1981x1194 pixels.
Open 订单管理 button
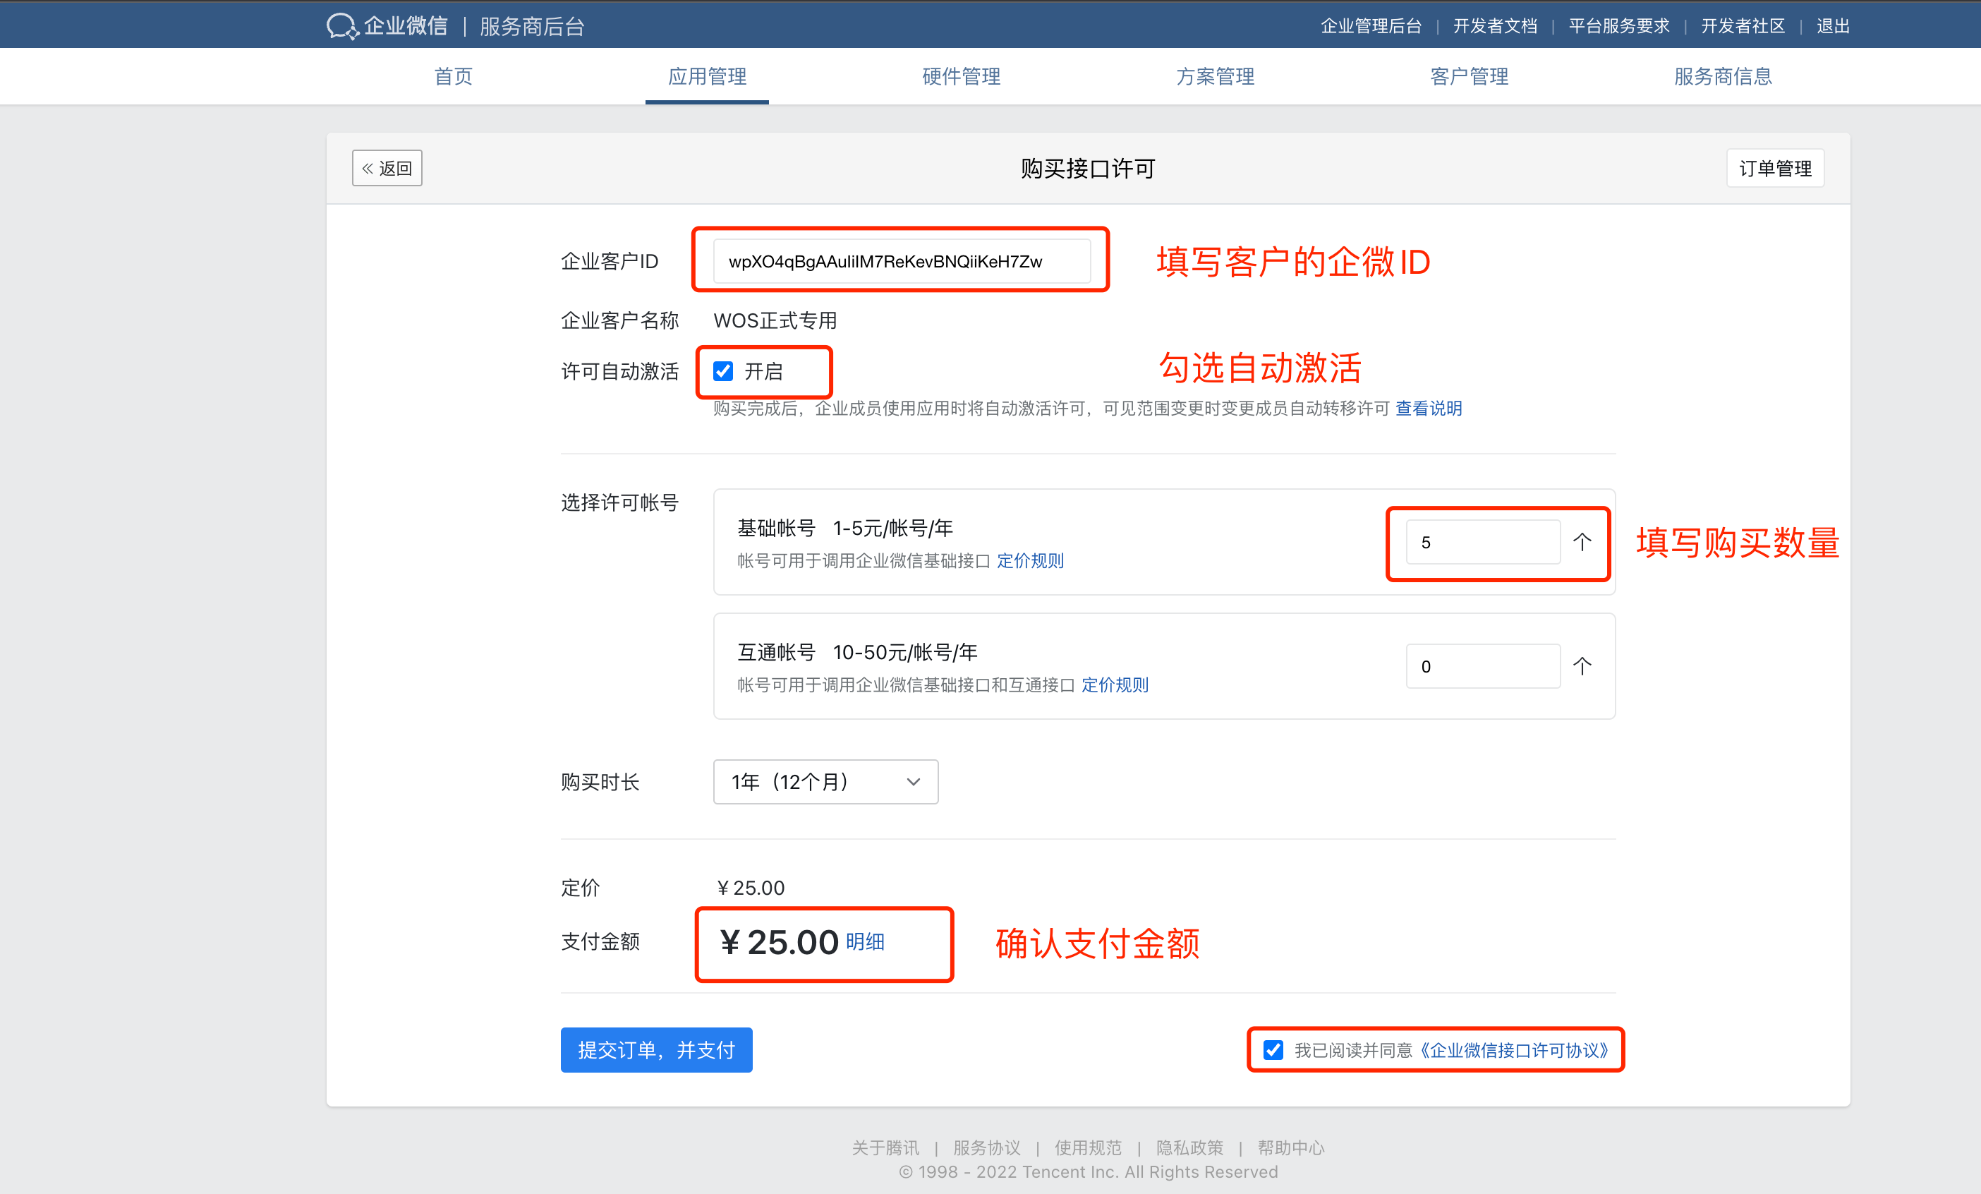[x=1774, y=168]
